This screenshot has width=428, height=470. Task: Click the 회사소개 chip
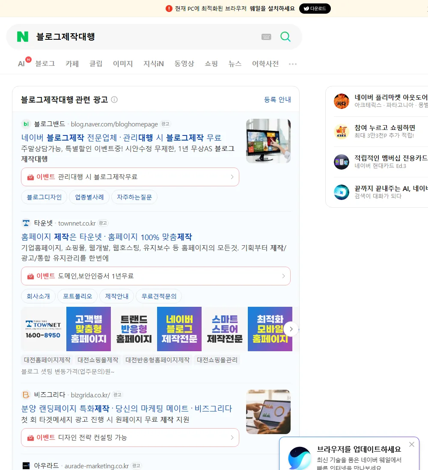pos(38,296)
